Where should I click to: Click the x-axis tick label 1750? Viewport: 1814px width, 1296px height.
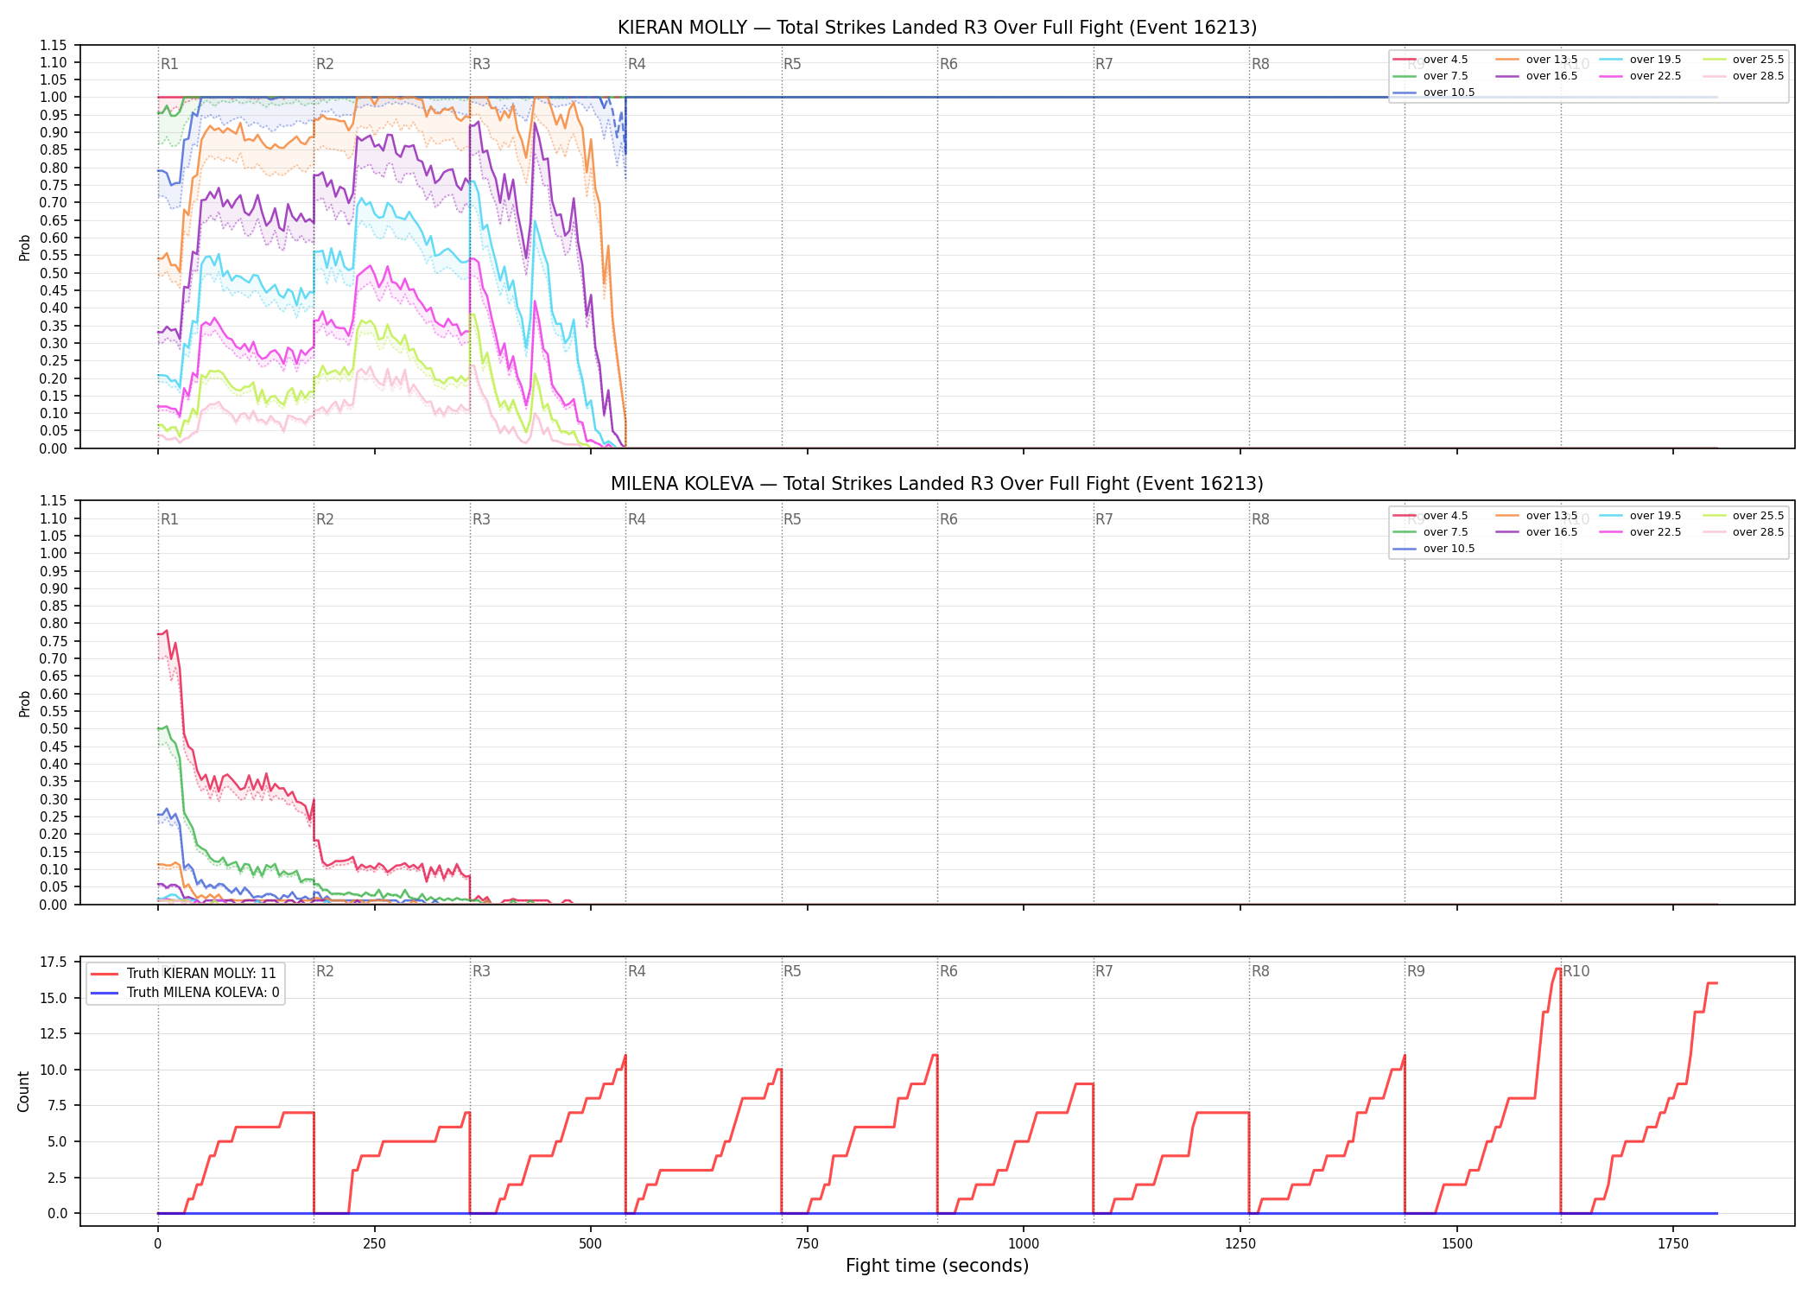point(1673,1244)
